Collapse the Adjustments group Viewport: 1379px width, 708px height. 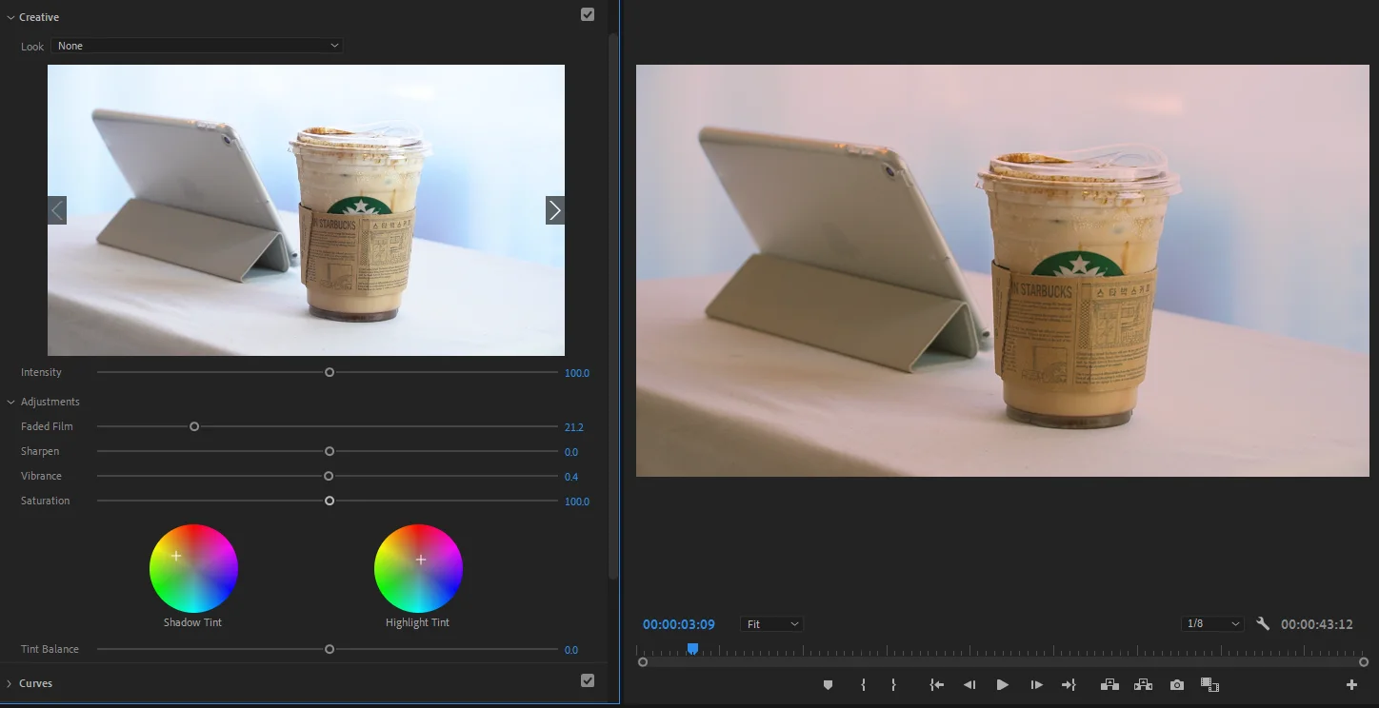click(x=11, y=402)
